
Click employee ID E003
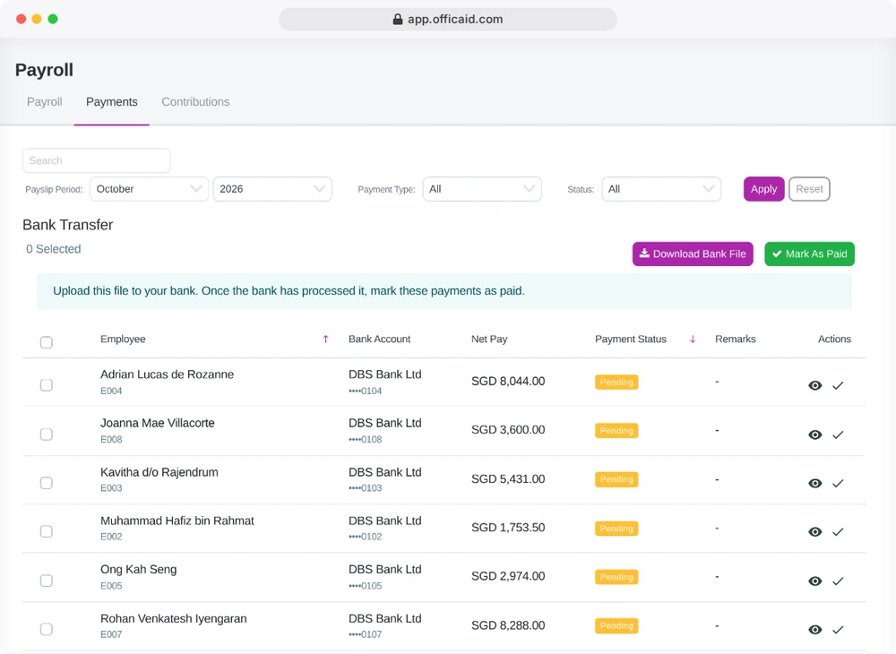tap(111, 488)
